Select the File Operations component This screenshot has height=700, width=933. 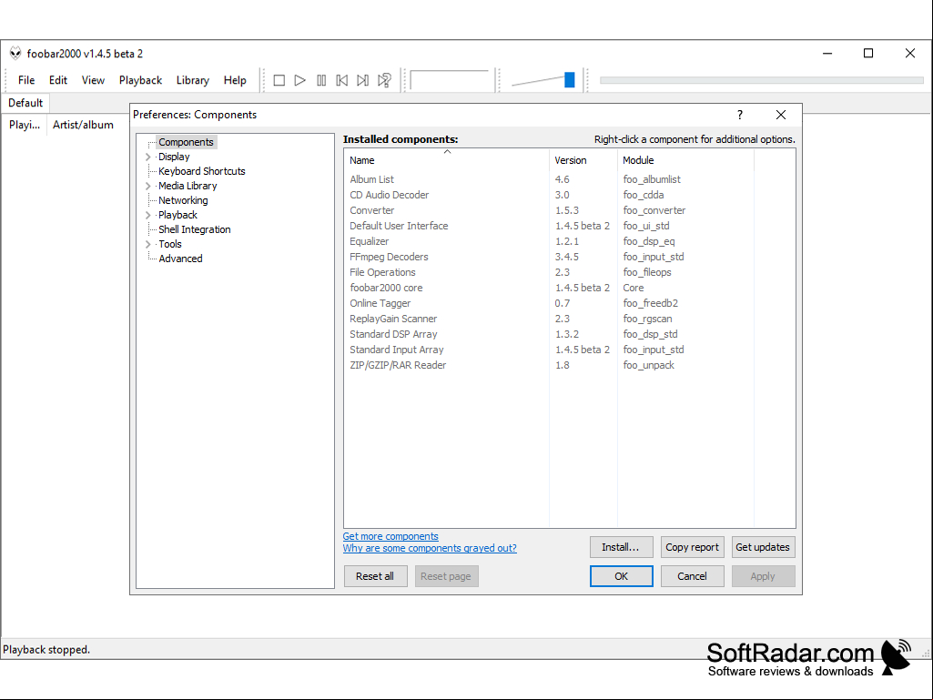(570, 272)
